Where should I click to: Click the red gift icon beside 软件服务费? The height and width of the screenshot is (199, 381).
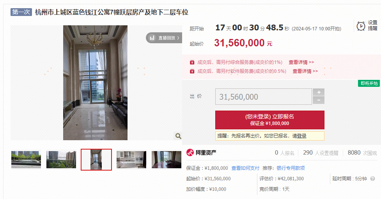pyautogui.click(x=192, y=71)
